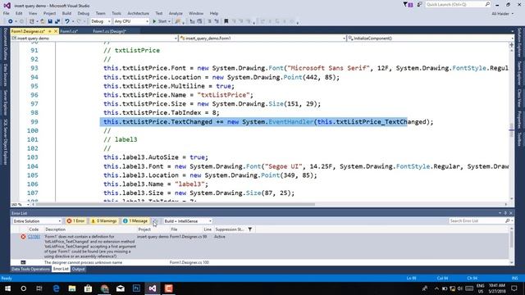The width and height of the screenshot is (525, 295).
Task: Open the project scope dropdown 'insert query demo'
Action: tap(94, 39)
